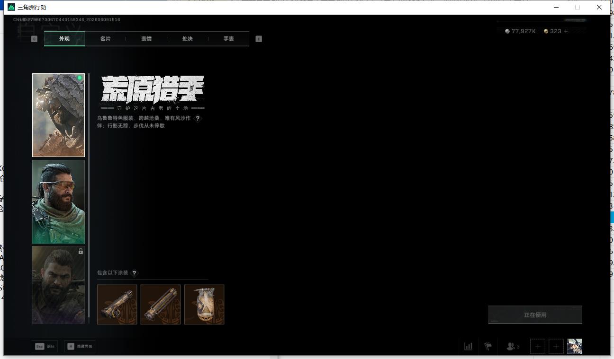Select the locked operator skin thumbnail
614x359 pixels.
point(58,285)
